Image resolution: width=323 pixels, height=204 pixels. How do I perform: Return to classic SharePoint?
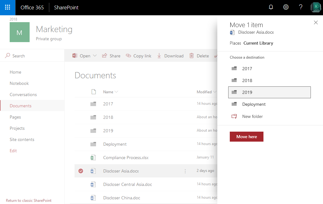point(28,200)
